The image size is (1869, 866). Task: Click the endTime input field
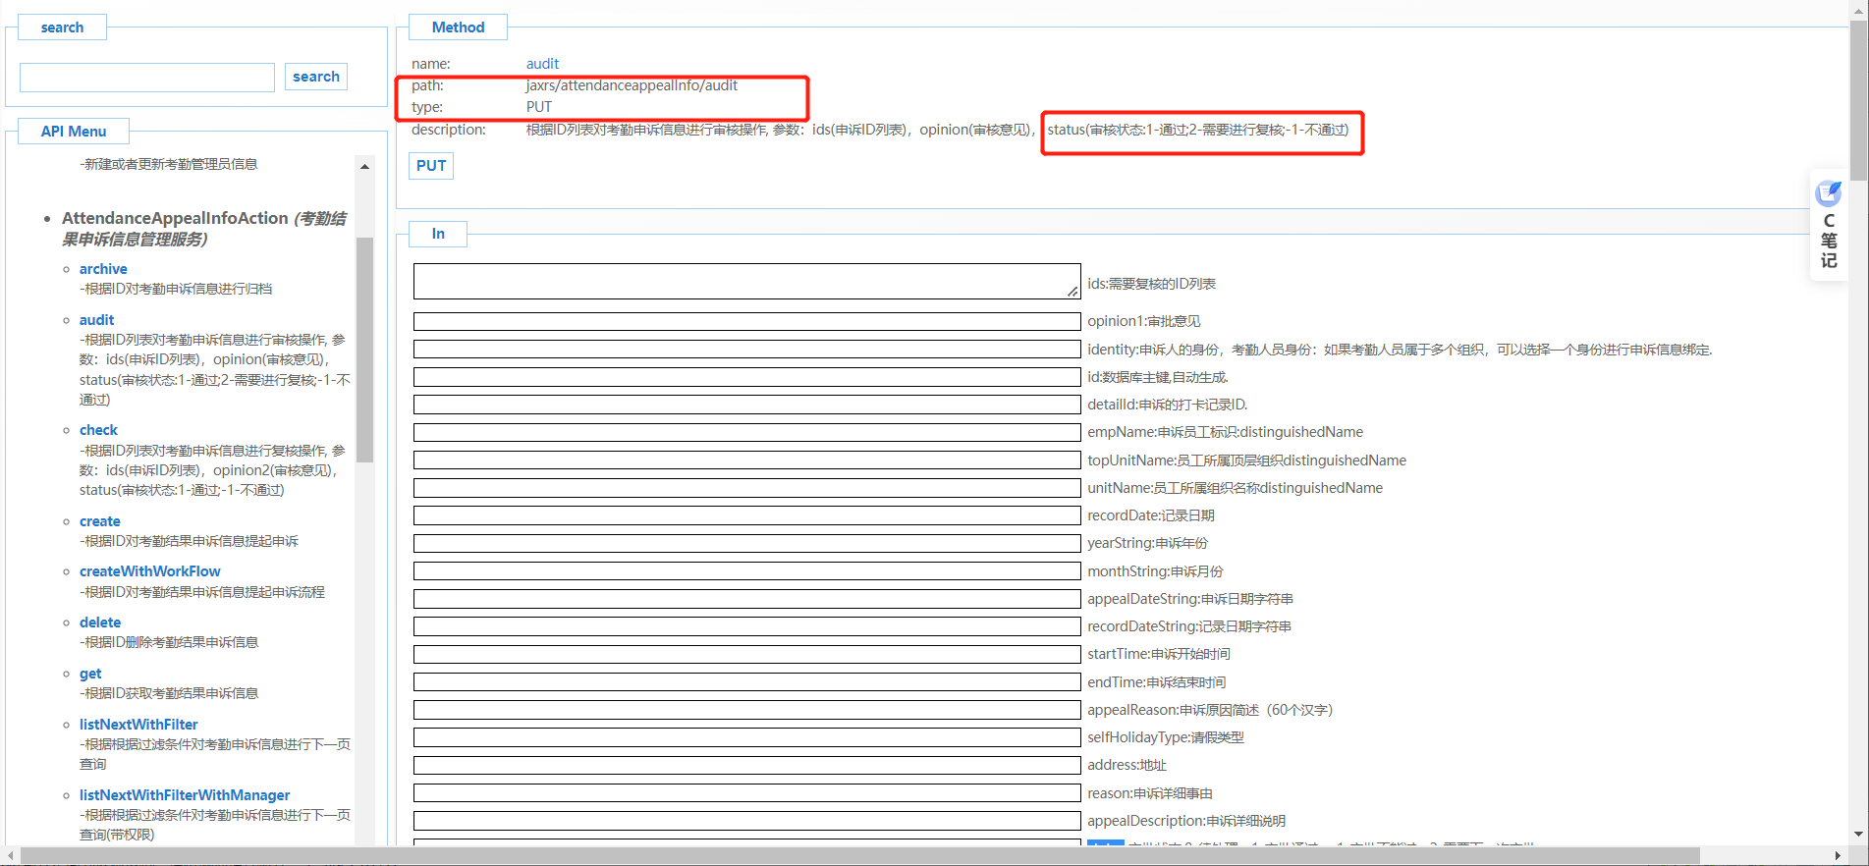[746, 682]
